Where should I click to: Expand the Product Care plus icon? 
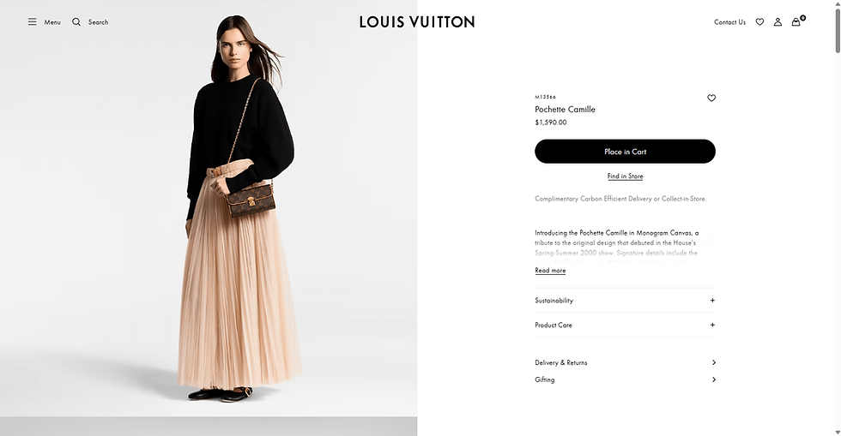[712, 326]
